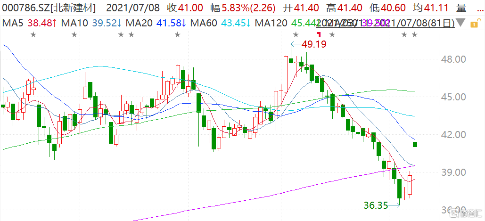The height and width of the screenshot is (221, 485).
Task: Click the MA20 41.58 indicator label
Action: coord(156,23)
